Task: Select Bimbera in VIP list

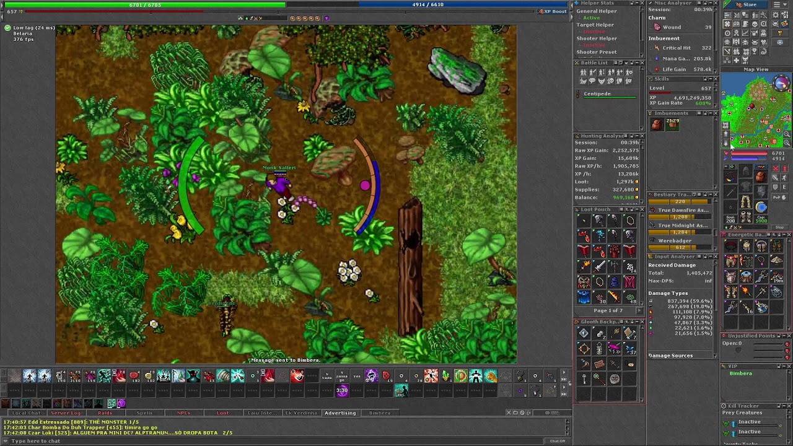Action: (740, 374)
